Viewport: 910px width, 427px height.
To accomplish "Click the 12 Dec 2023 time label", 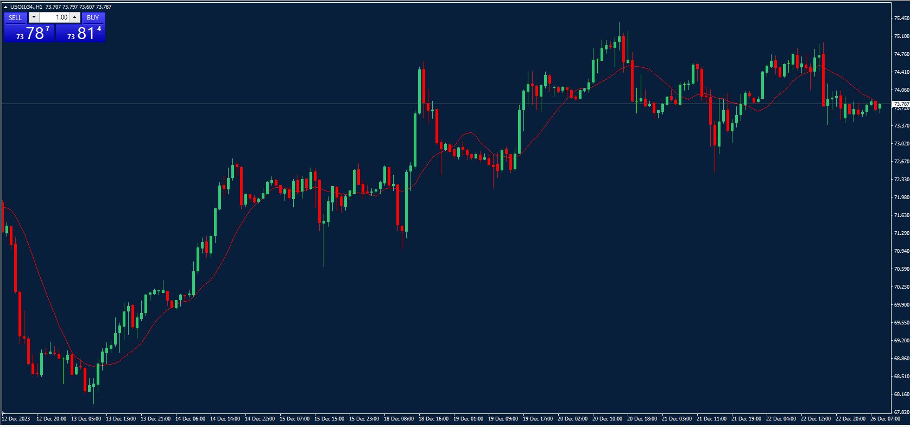I will (x=16, y=419).
